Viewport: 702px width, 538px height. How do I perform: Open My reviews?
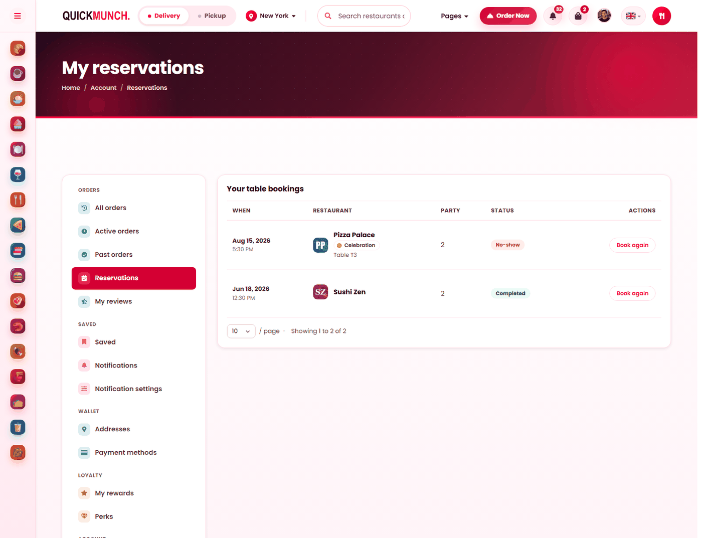(134, 301)
